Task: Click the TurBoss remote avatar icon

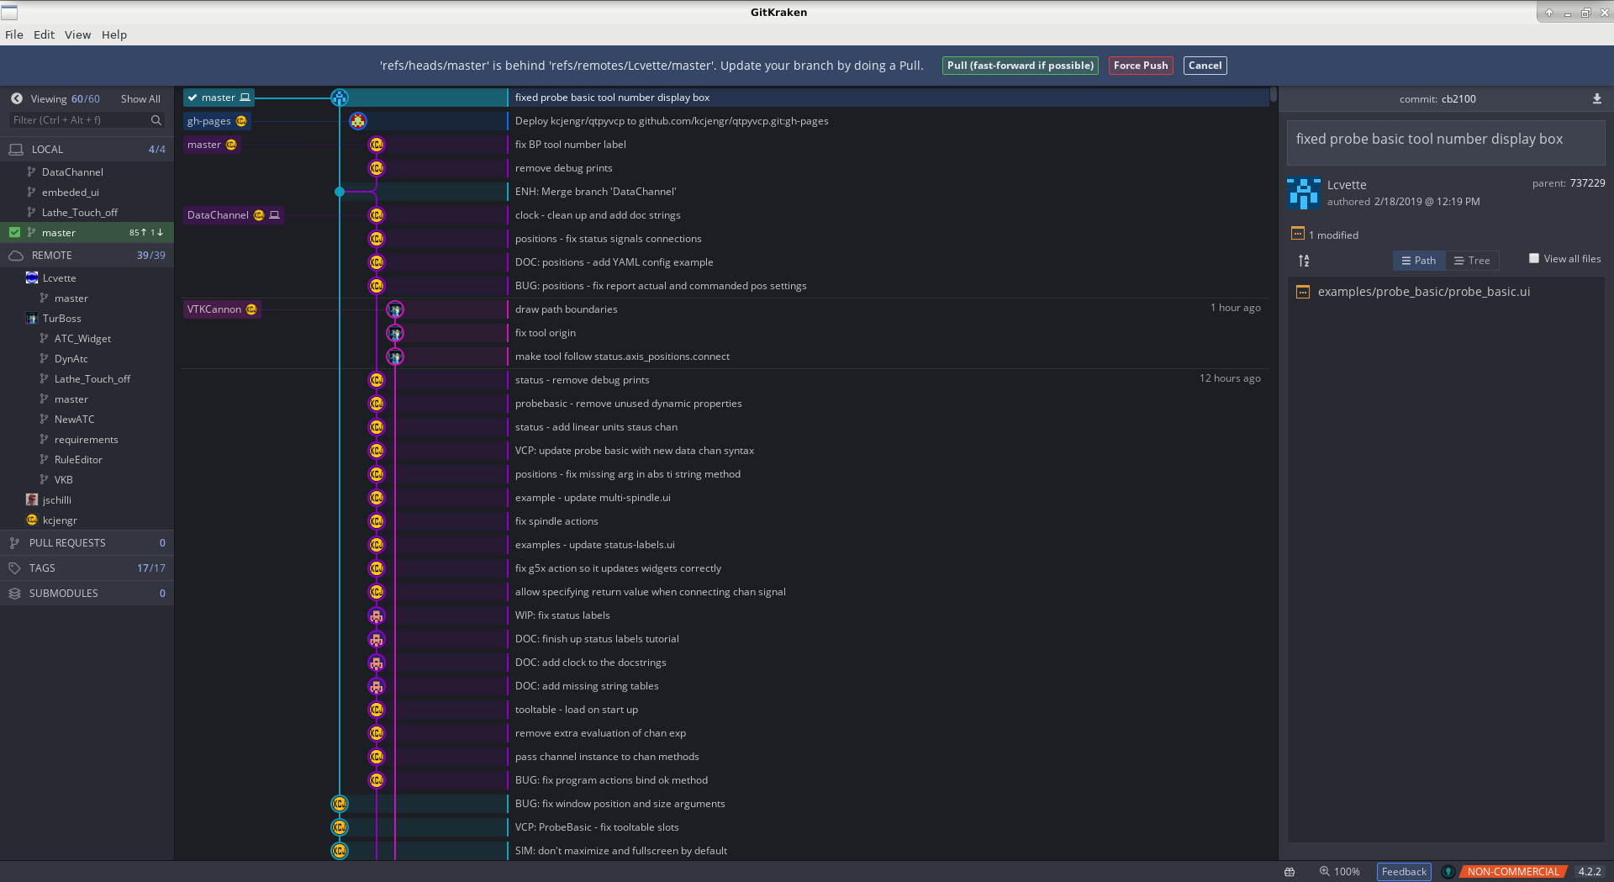Action: (32, 318)
